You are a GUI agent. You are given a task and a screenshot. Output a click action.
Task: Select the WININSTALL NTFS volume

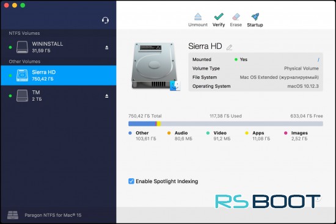(58, 47)
